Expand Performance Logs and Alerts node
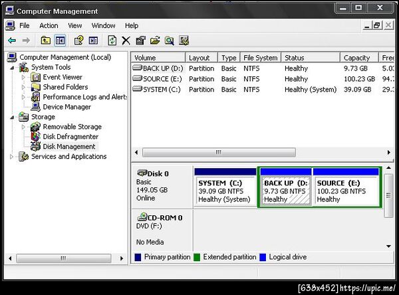This screenshot has height=295, width=399. [23, 97]
